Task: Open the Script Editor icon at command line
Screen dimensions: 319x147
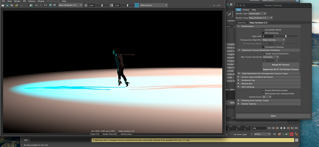Action: pyautogui.click(x=297, y=140)
